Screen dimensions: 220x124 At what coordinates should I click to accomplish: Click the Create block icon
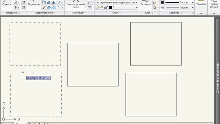point(155,2)
